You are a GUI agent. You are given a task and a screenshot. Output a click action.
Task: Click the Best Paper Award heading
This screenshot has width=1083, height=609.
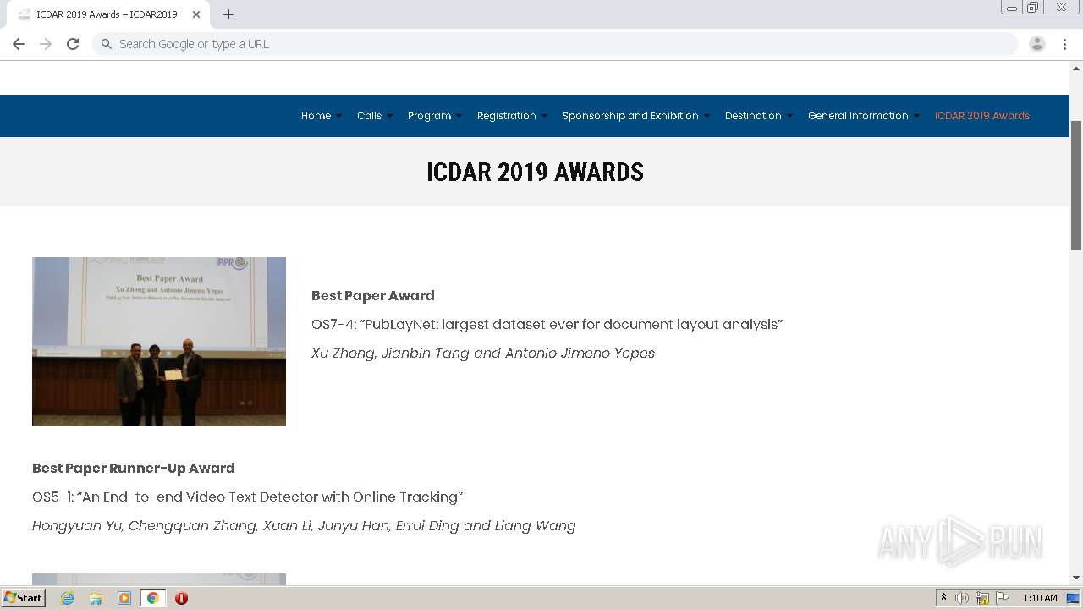372,295
